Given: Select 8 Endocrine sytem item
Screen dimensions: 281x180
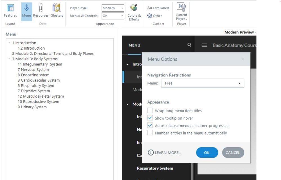Looking at the screenshot, I should tap(33, 75).
